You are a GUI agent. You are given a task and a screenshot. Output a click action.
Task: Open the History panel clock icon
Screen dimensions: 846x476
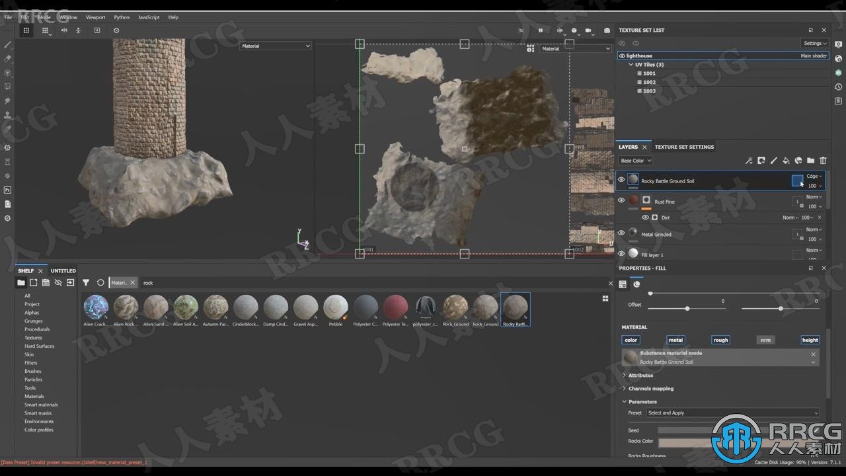838,87
